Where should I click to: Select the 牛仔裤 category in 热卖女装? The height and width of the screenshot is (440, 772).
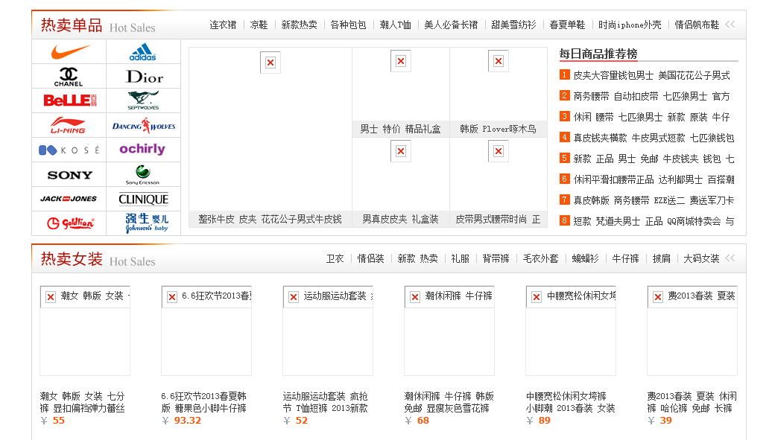coord(625,258)
